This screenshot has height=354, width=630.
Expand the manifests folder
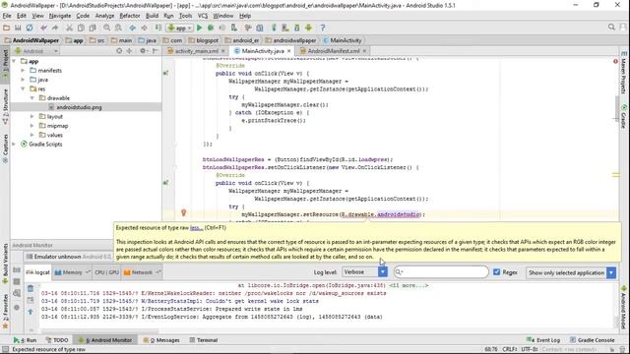pyautogui.click(x=23, y=70)
